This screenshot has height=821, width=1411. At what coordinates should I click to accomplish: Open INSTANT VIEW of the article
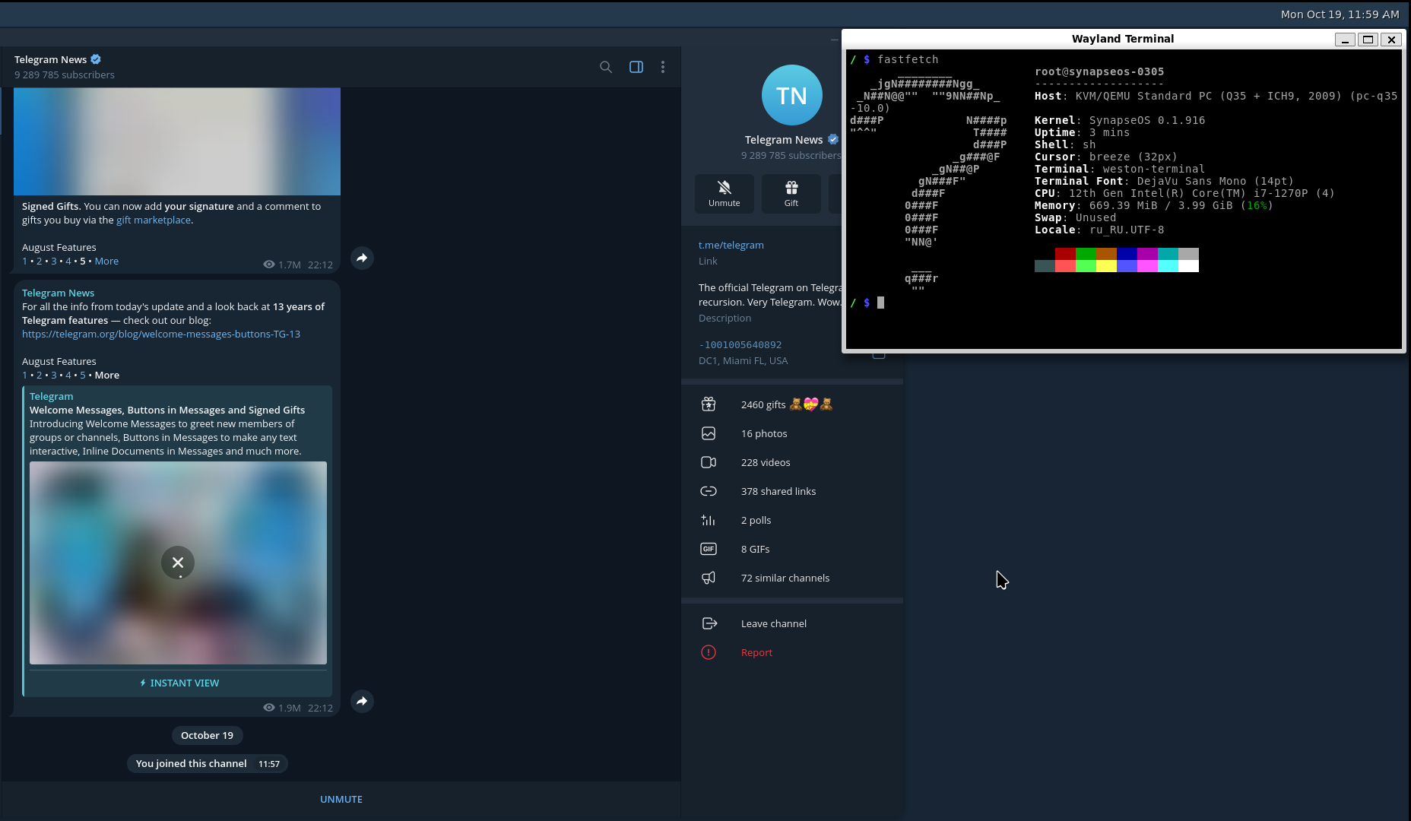point(179,683)
